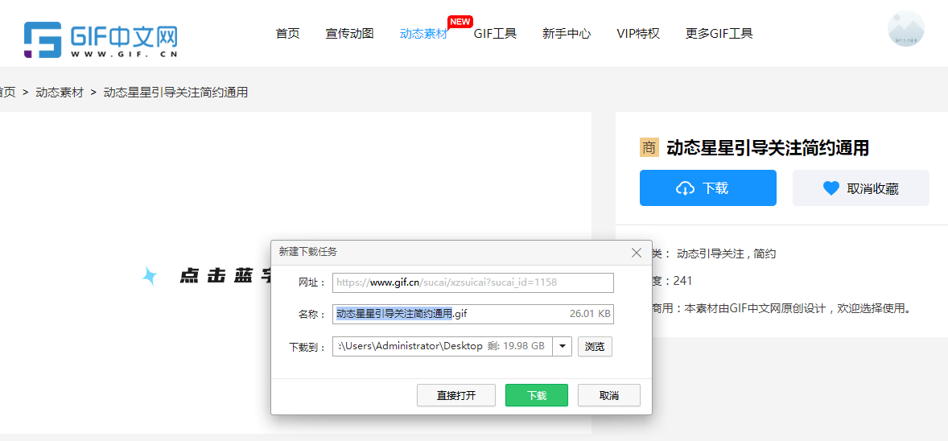The image size is (948, 441).
Task: Open the 更多GIF工具 nav item
Action: click(719, 33)
